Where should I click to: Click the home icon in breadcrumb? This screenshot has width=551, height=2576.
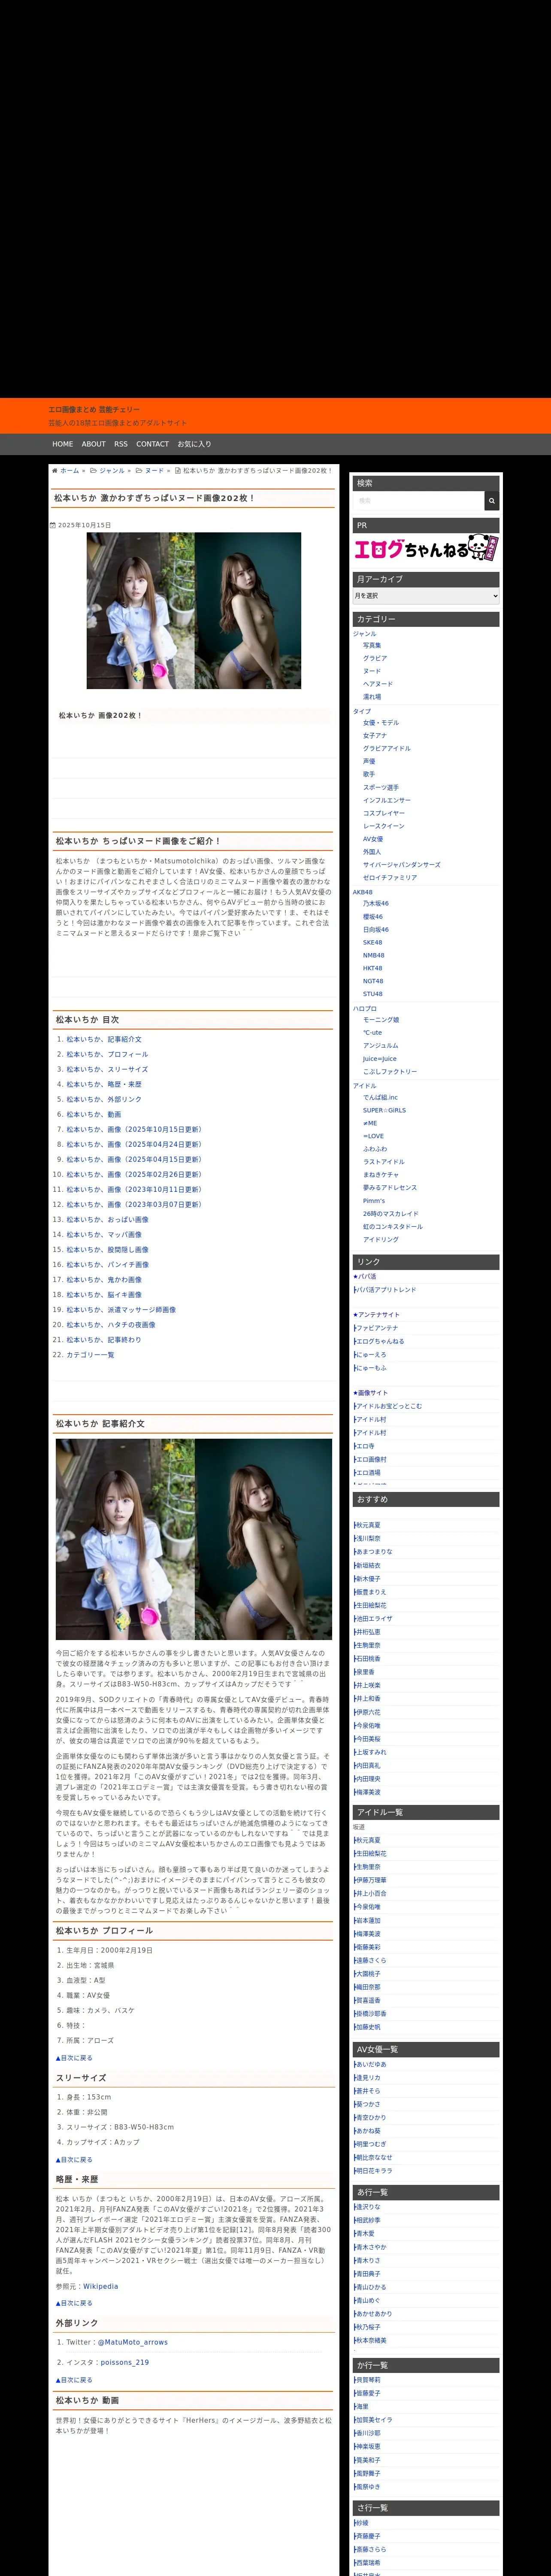coord(54,470)
